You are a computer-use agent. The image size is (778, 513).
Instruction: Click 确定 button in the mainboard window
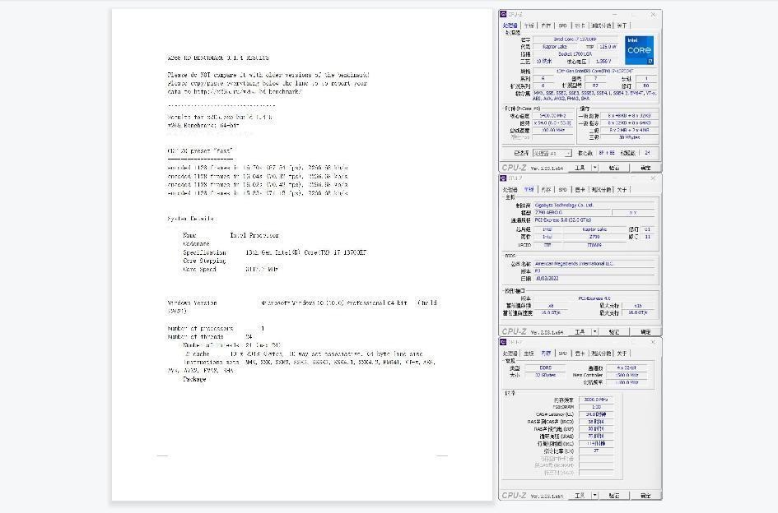(x=645, y=331)
